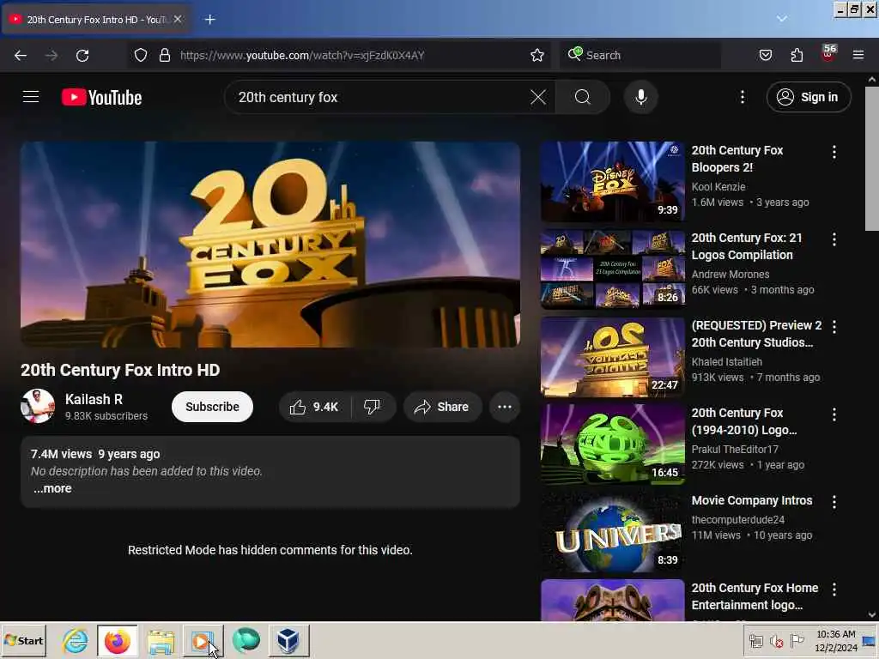The image size is (879, 659).
Task: Expand the list all tabs chevron
Action: [x=781, y=19]
